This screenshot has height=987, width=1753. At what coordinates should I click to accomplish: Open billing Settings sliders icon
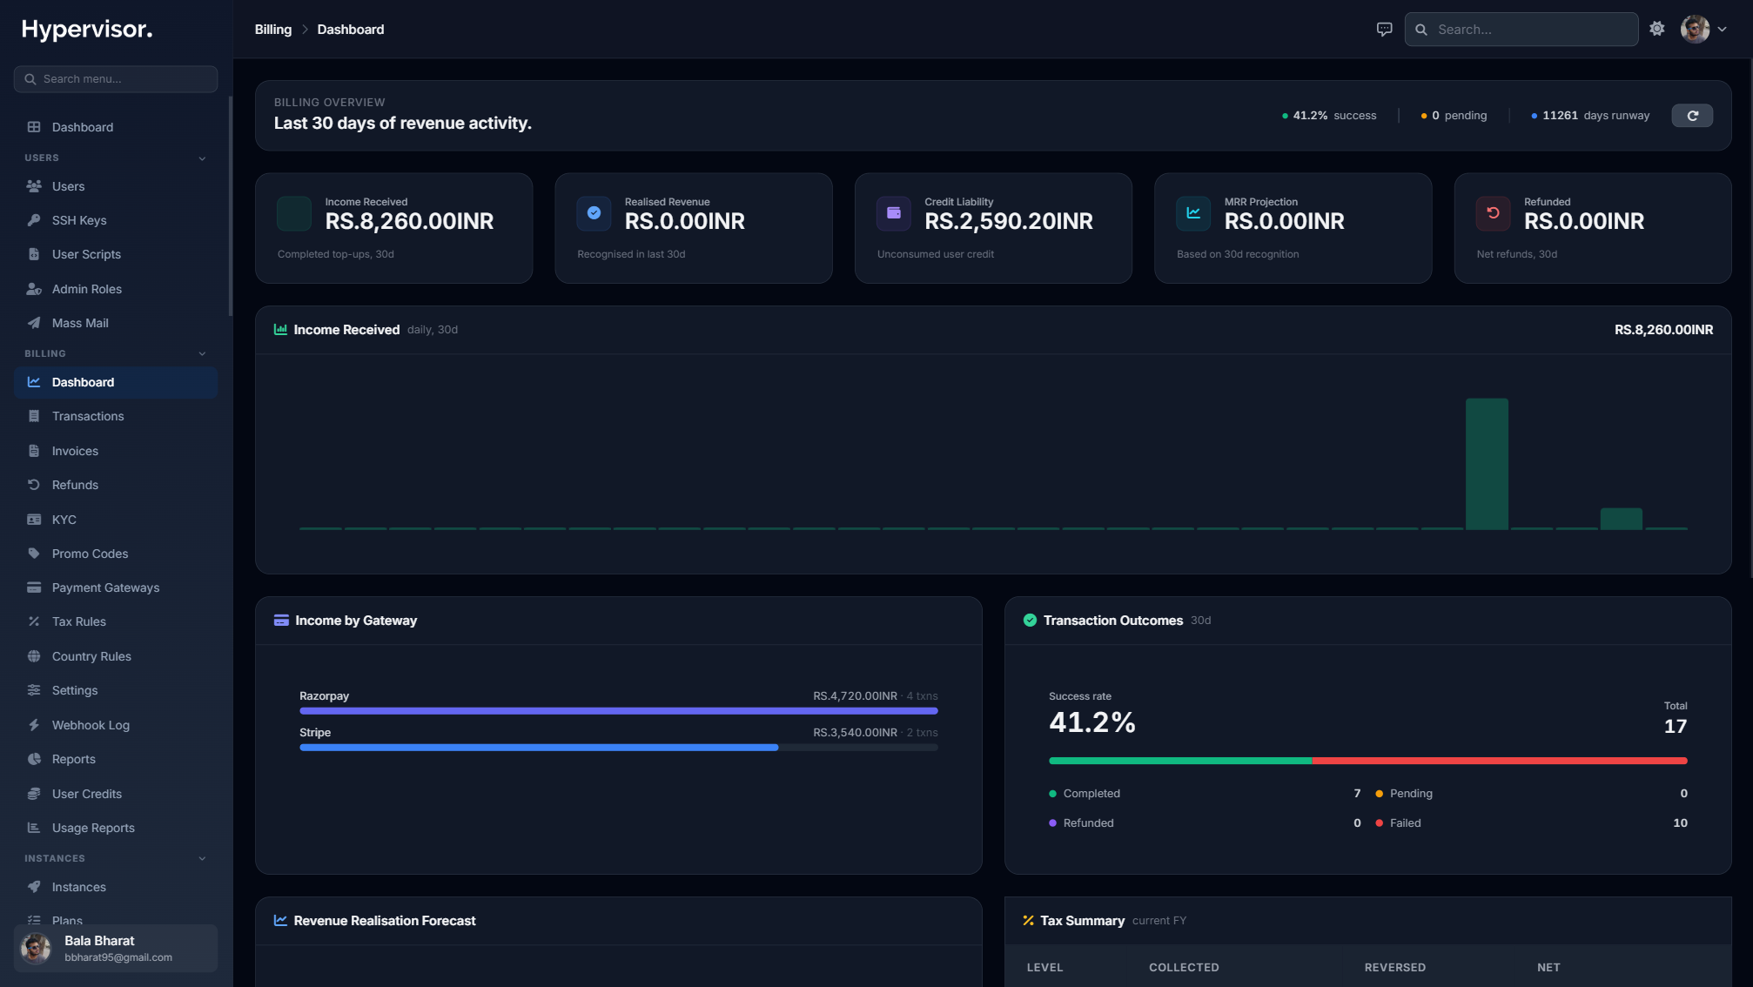[x=34, y=690]
